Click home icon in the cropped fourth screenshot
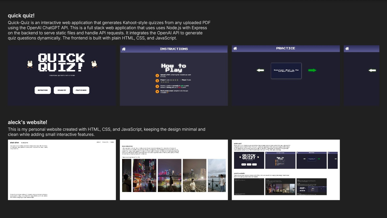The image size is (387, 218). click(347, 48)
